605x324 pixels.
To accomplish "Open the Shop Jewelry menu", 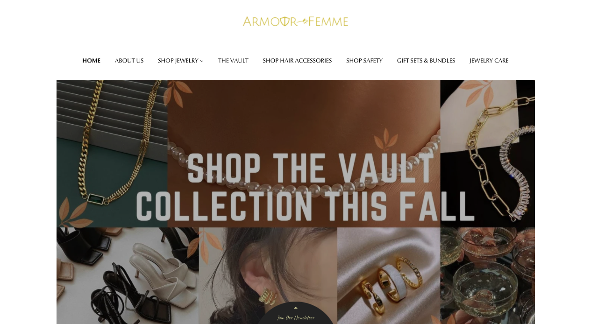I will (x=178, y=61).
